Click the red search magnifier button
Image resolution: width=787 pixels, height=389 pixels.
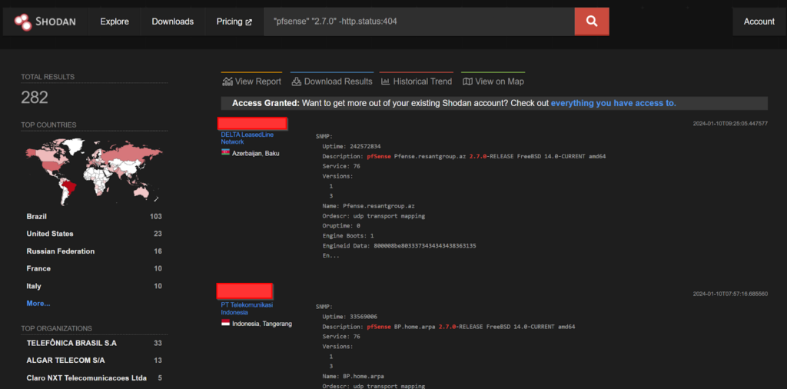click(x=592, y=22)
